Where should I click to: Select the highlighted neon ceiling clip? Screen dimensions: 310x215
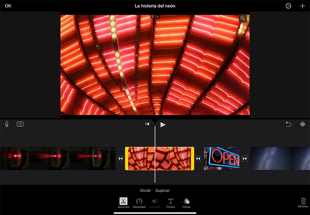click(160, 159)
